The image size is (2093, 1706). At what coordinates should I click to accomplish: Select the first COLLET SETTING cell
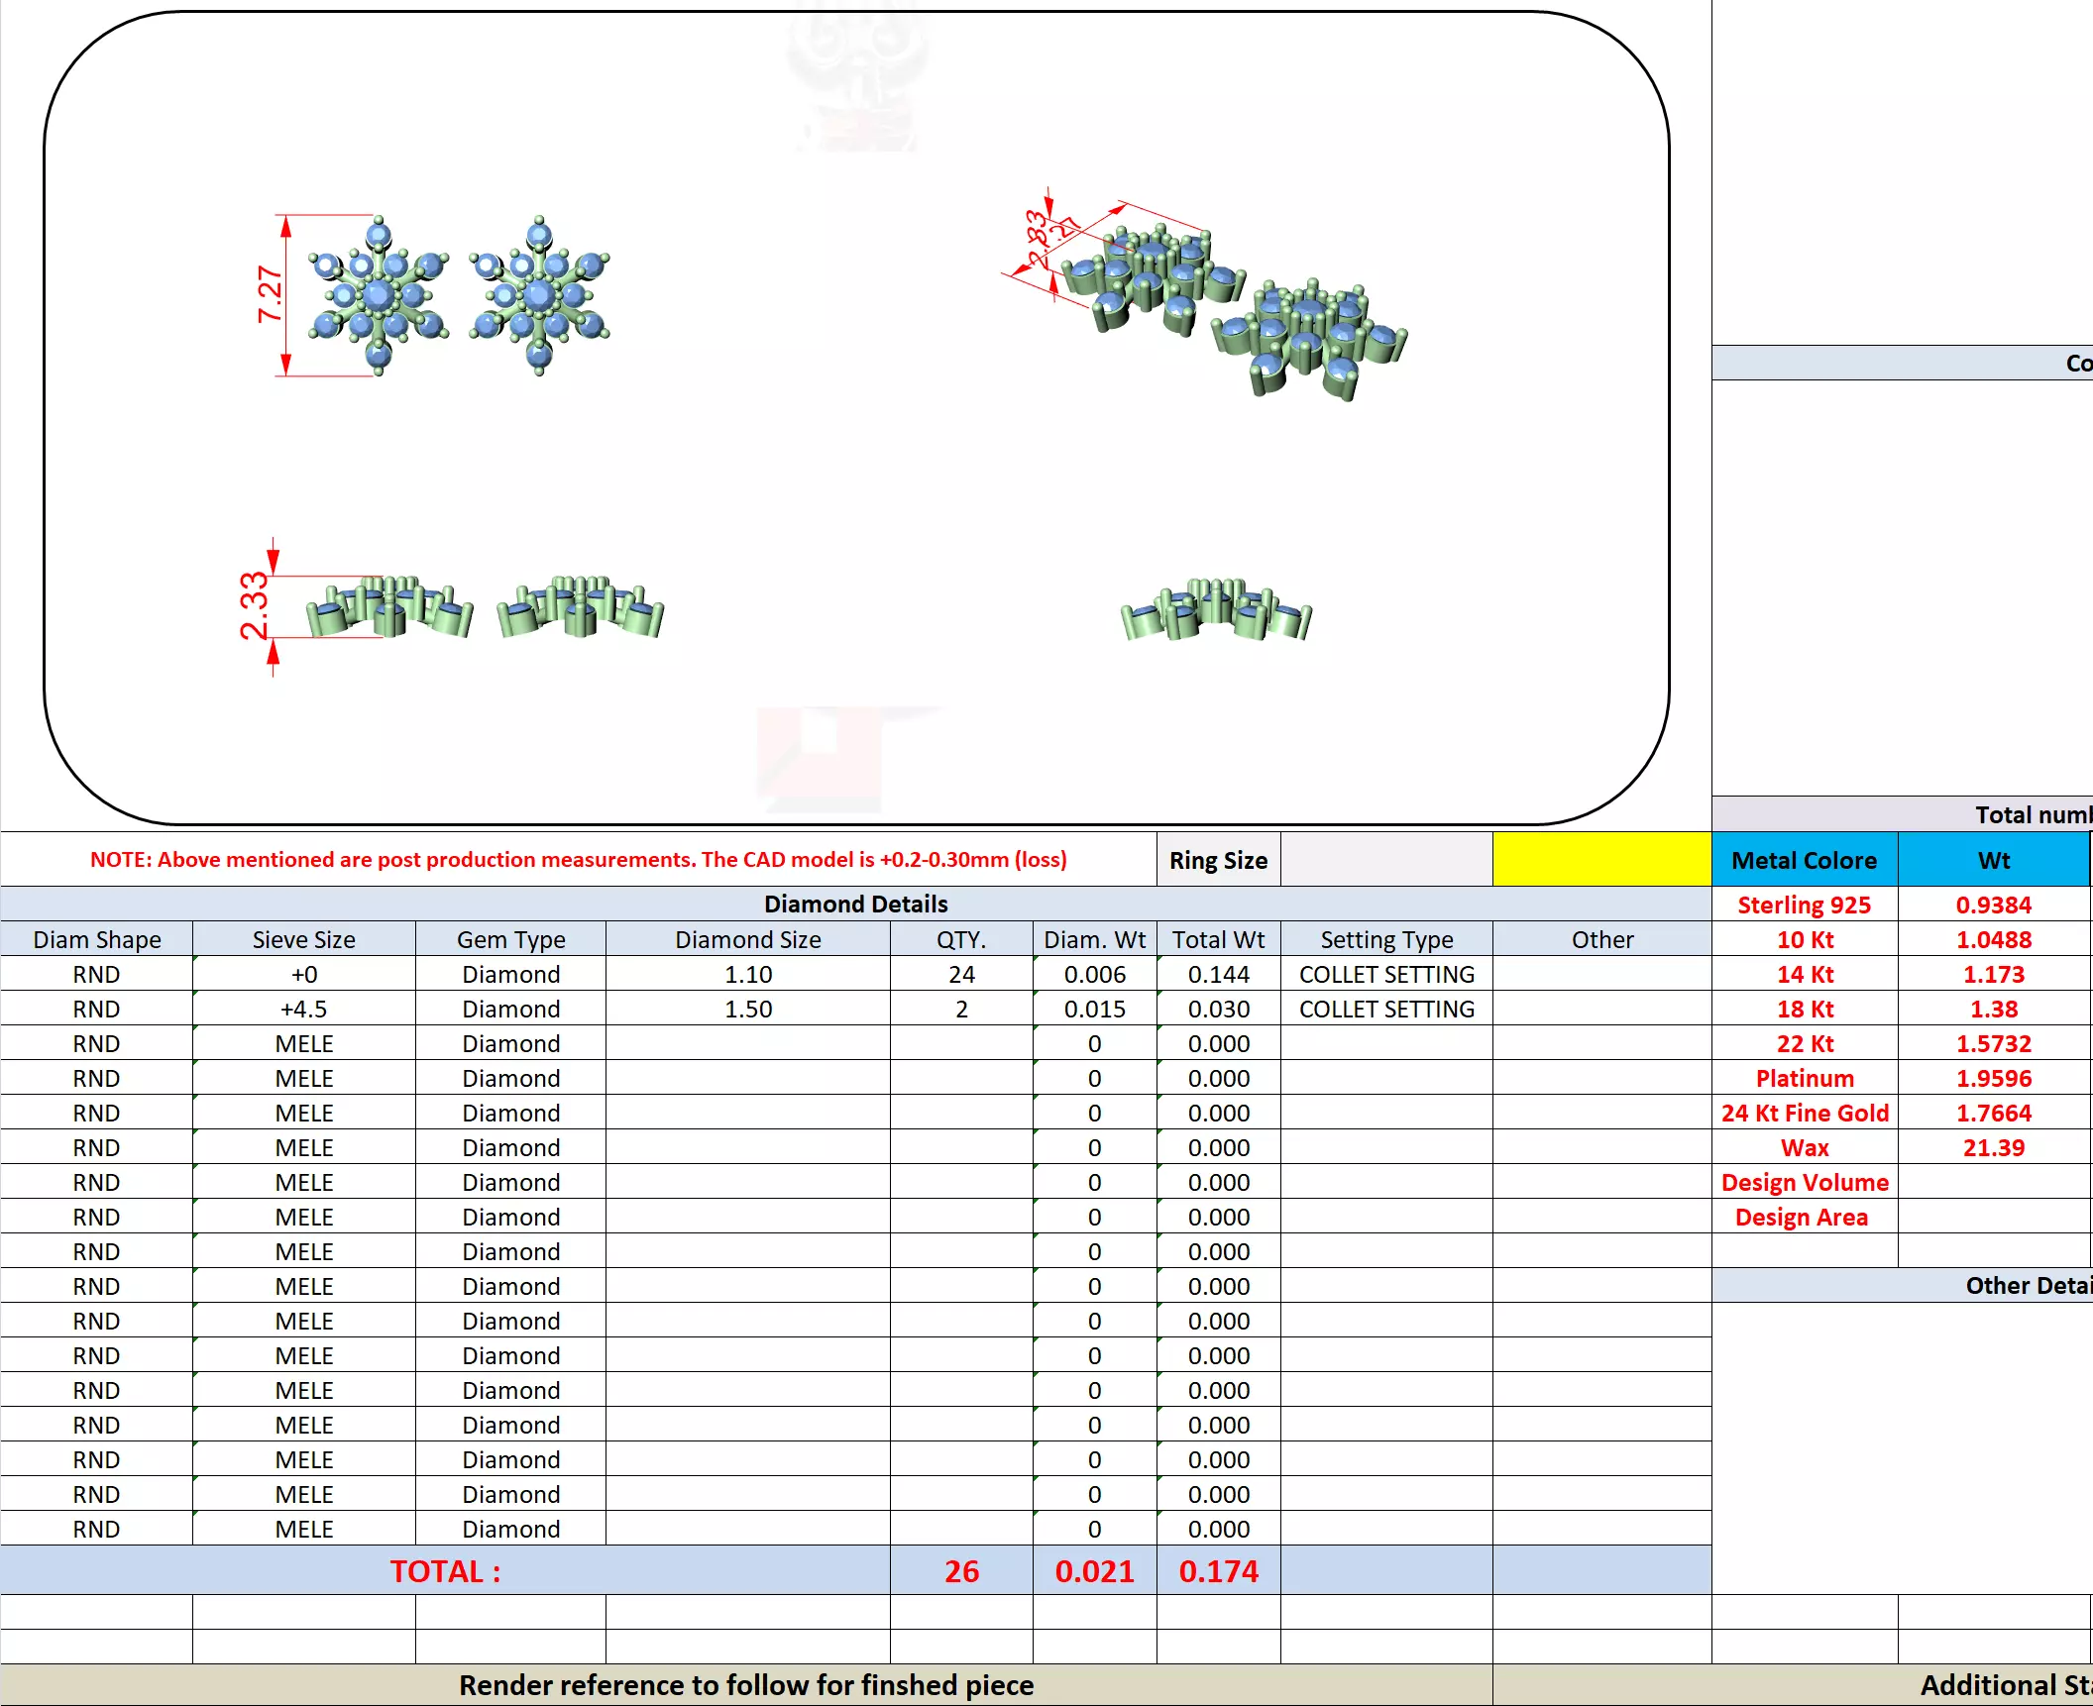[x=1385, y=974]
